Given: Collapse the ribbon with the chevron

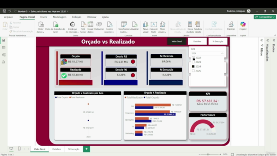Looking at the screenshot, I should 275,35.
